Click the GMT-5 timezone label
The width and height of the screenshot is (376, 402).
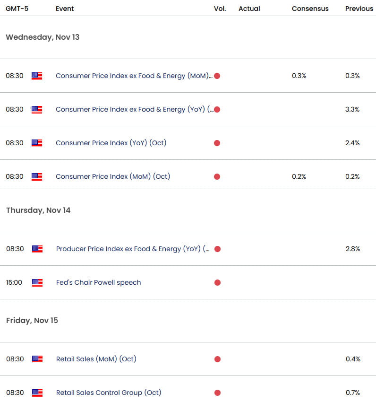tap(17, 9)
